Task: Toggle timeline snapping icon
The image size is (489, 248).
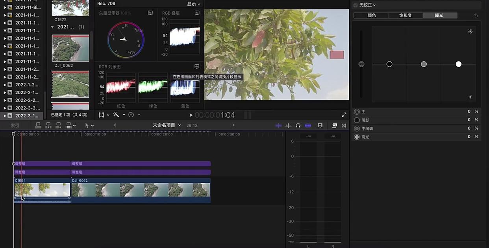Action: 308,126
